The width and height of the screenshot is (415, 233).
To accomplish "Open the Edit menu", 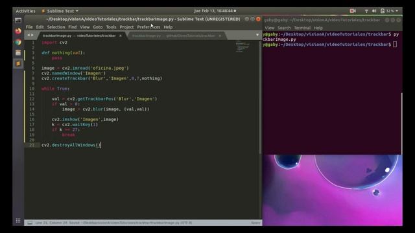I will point(40,27).
